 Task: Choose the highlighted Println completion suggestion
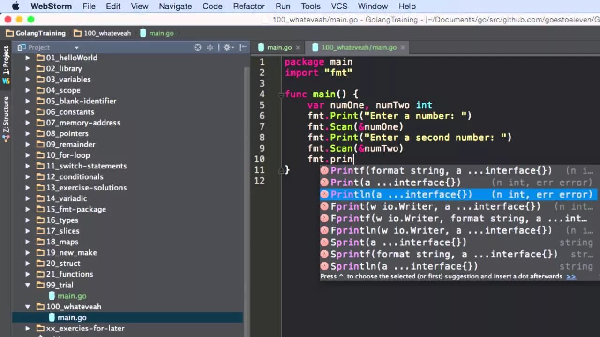coord(458,195)
